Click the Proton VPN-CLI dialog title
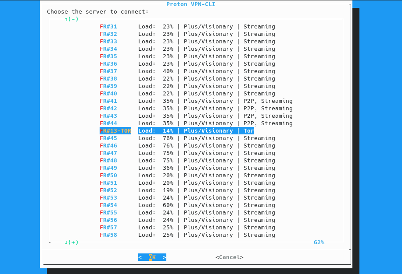The width and height of the screenshot is (402, 274). coord(191,4)
